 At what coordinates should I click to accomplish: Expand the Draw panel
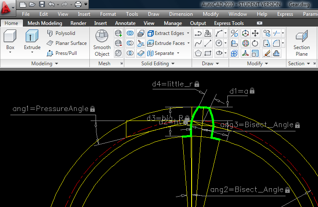click(x=210, y=64)
